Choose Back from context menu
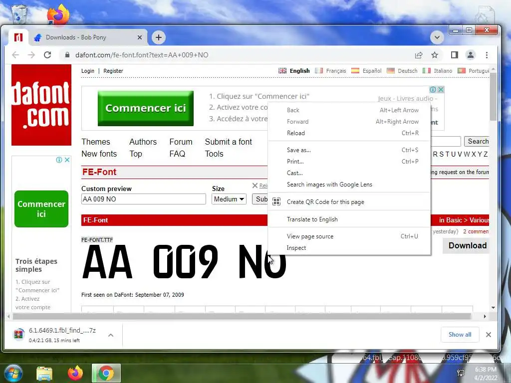Viewport: 511px width, 383px height. (x=349, y=110)
